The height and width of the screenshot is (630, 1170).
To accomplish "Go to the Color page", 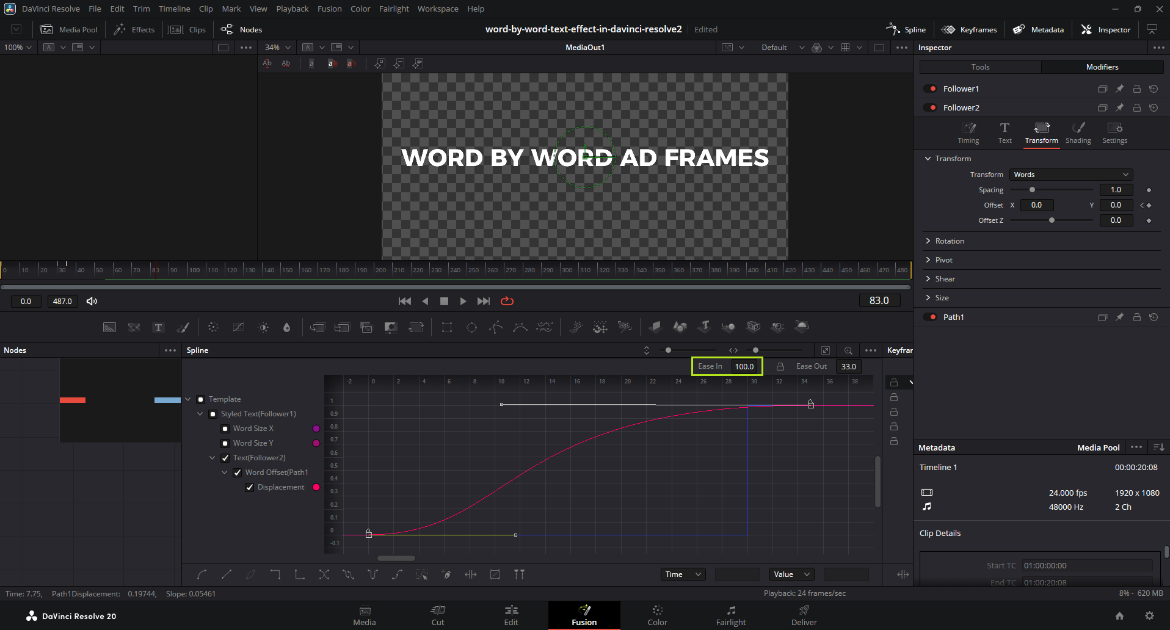I will point(657,615).
